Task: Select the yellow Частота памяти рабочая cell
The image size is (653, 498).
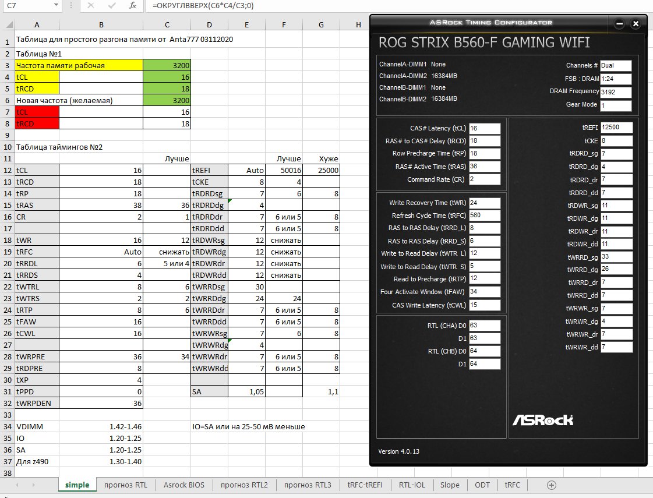Action: (x=79, y=65)
